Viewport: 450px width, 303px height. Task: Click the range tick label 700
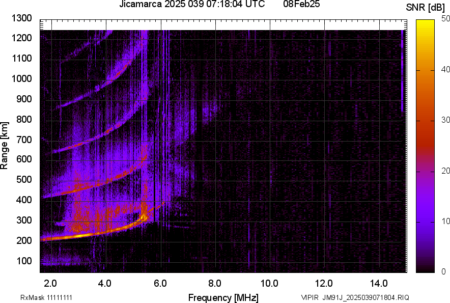[24, 140]
